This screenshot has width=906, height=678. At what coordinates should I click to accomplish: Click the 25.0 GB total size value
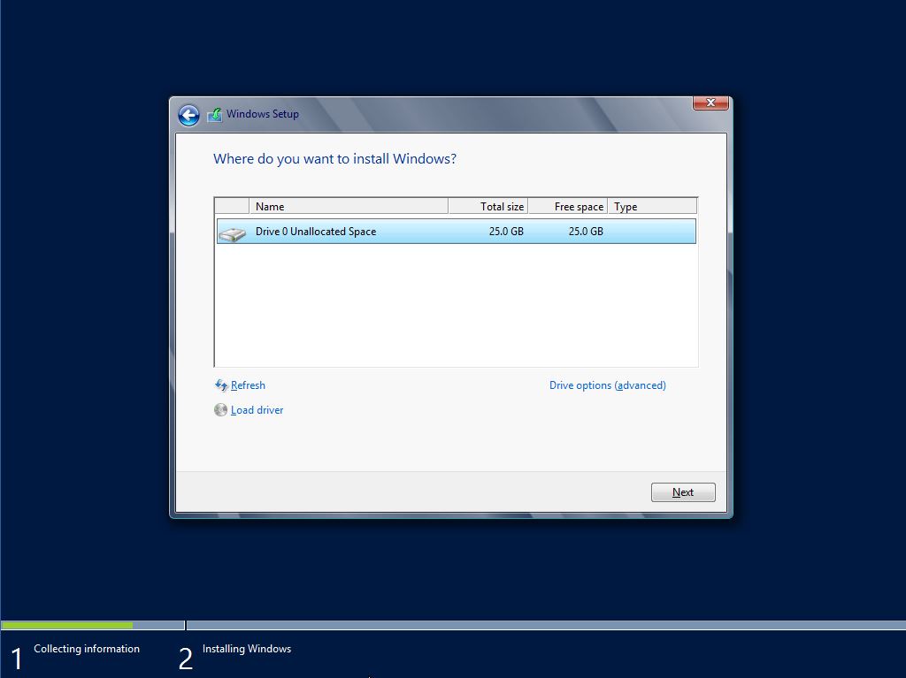tap(506, 232)
